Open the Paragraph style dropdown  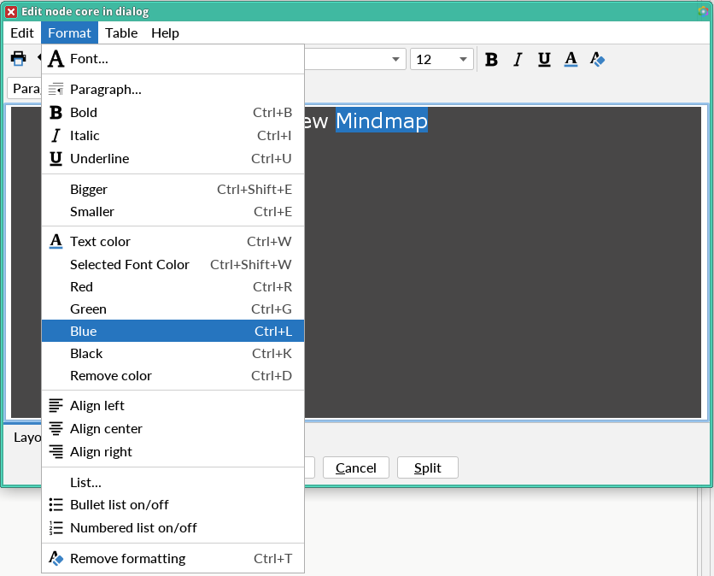[26, 89]
